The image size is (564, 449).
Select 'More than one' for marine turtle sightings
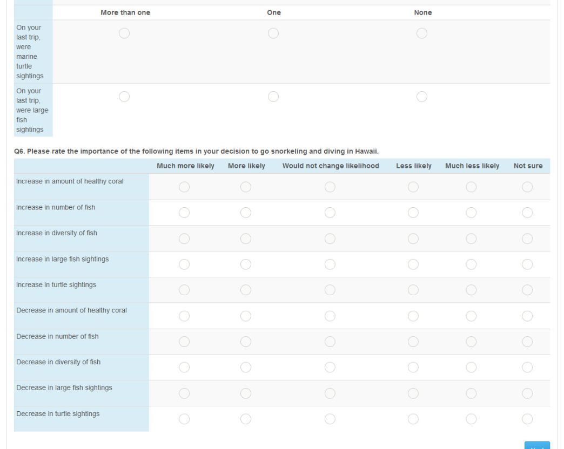124,33
